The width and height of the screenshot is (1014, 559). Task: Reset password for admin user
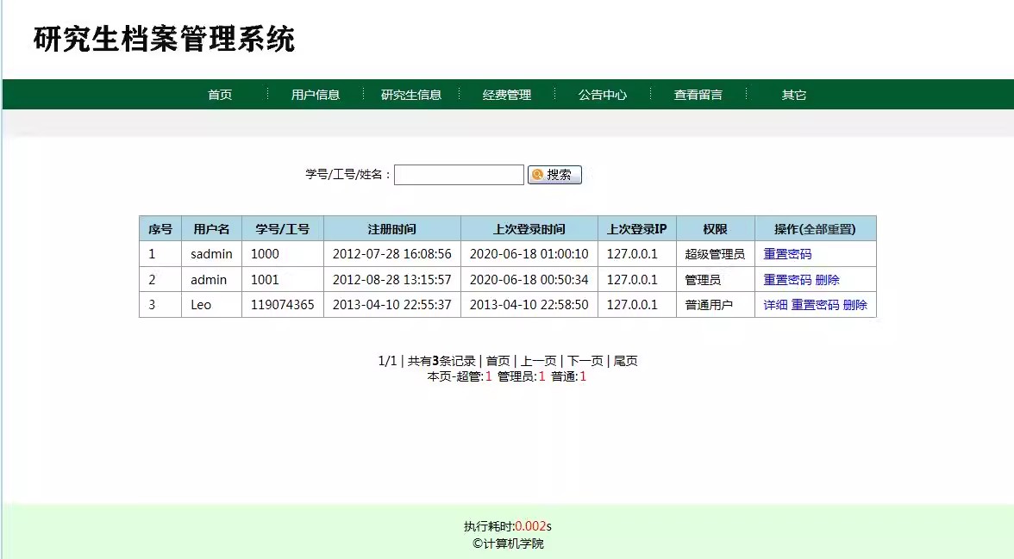[x=788, y=280]
